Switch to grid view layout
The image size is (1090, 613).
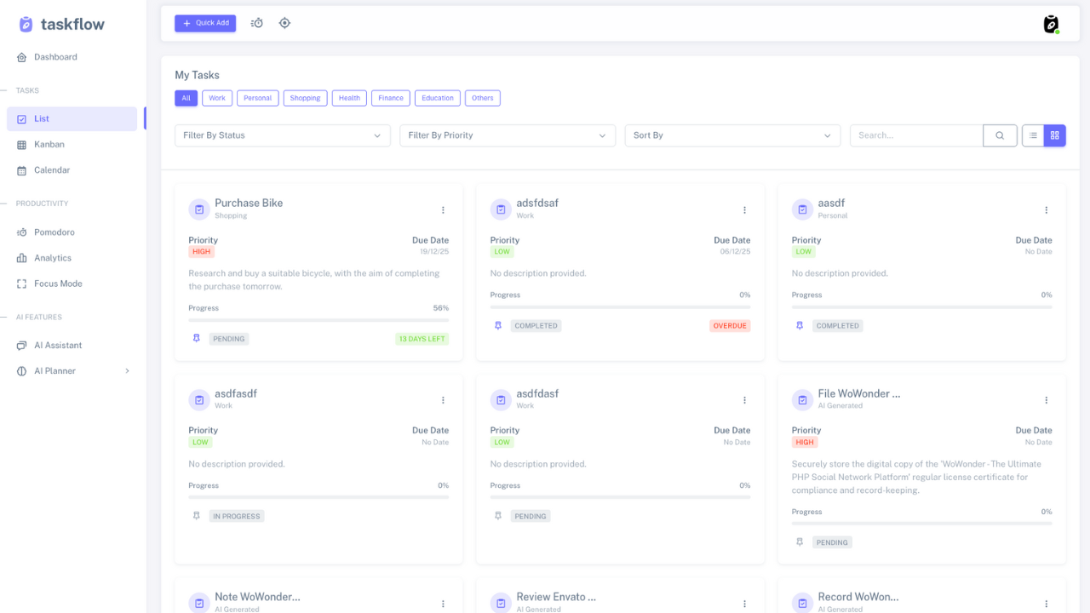1055,135
